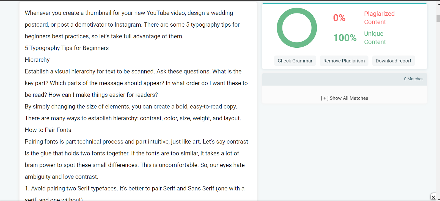
Task: Click the scrollbar up arrow
Action: pos(438,4)
